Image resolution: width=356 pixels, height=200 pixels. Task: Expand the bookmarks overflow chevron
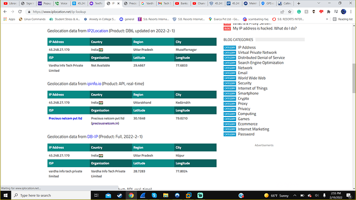coord(327,19)
